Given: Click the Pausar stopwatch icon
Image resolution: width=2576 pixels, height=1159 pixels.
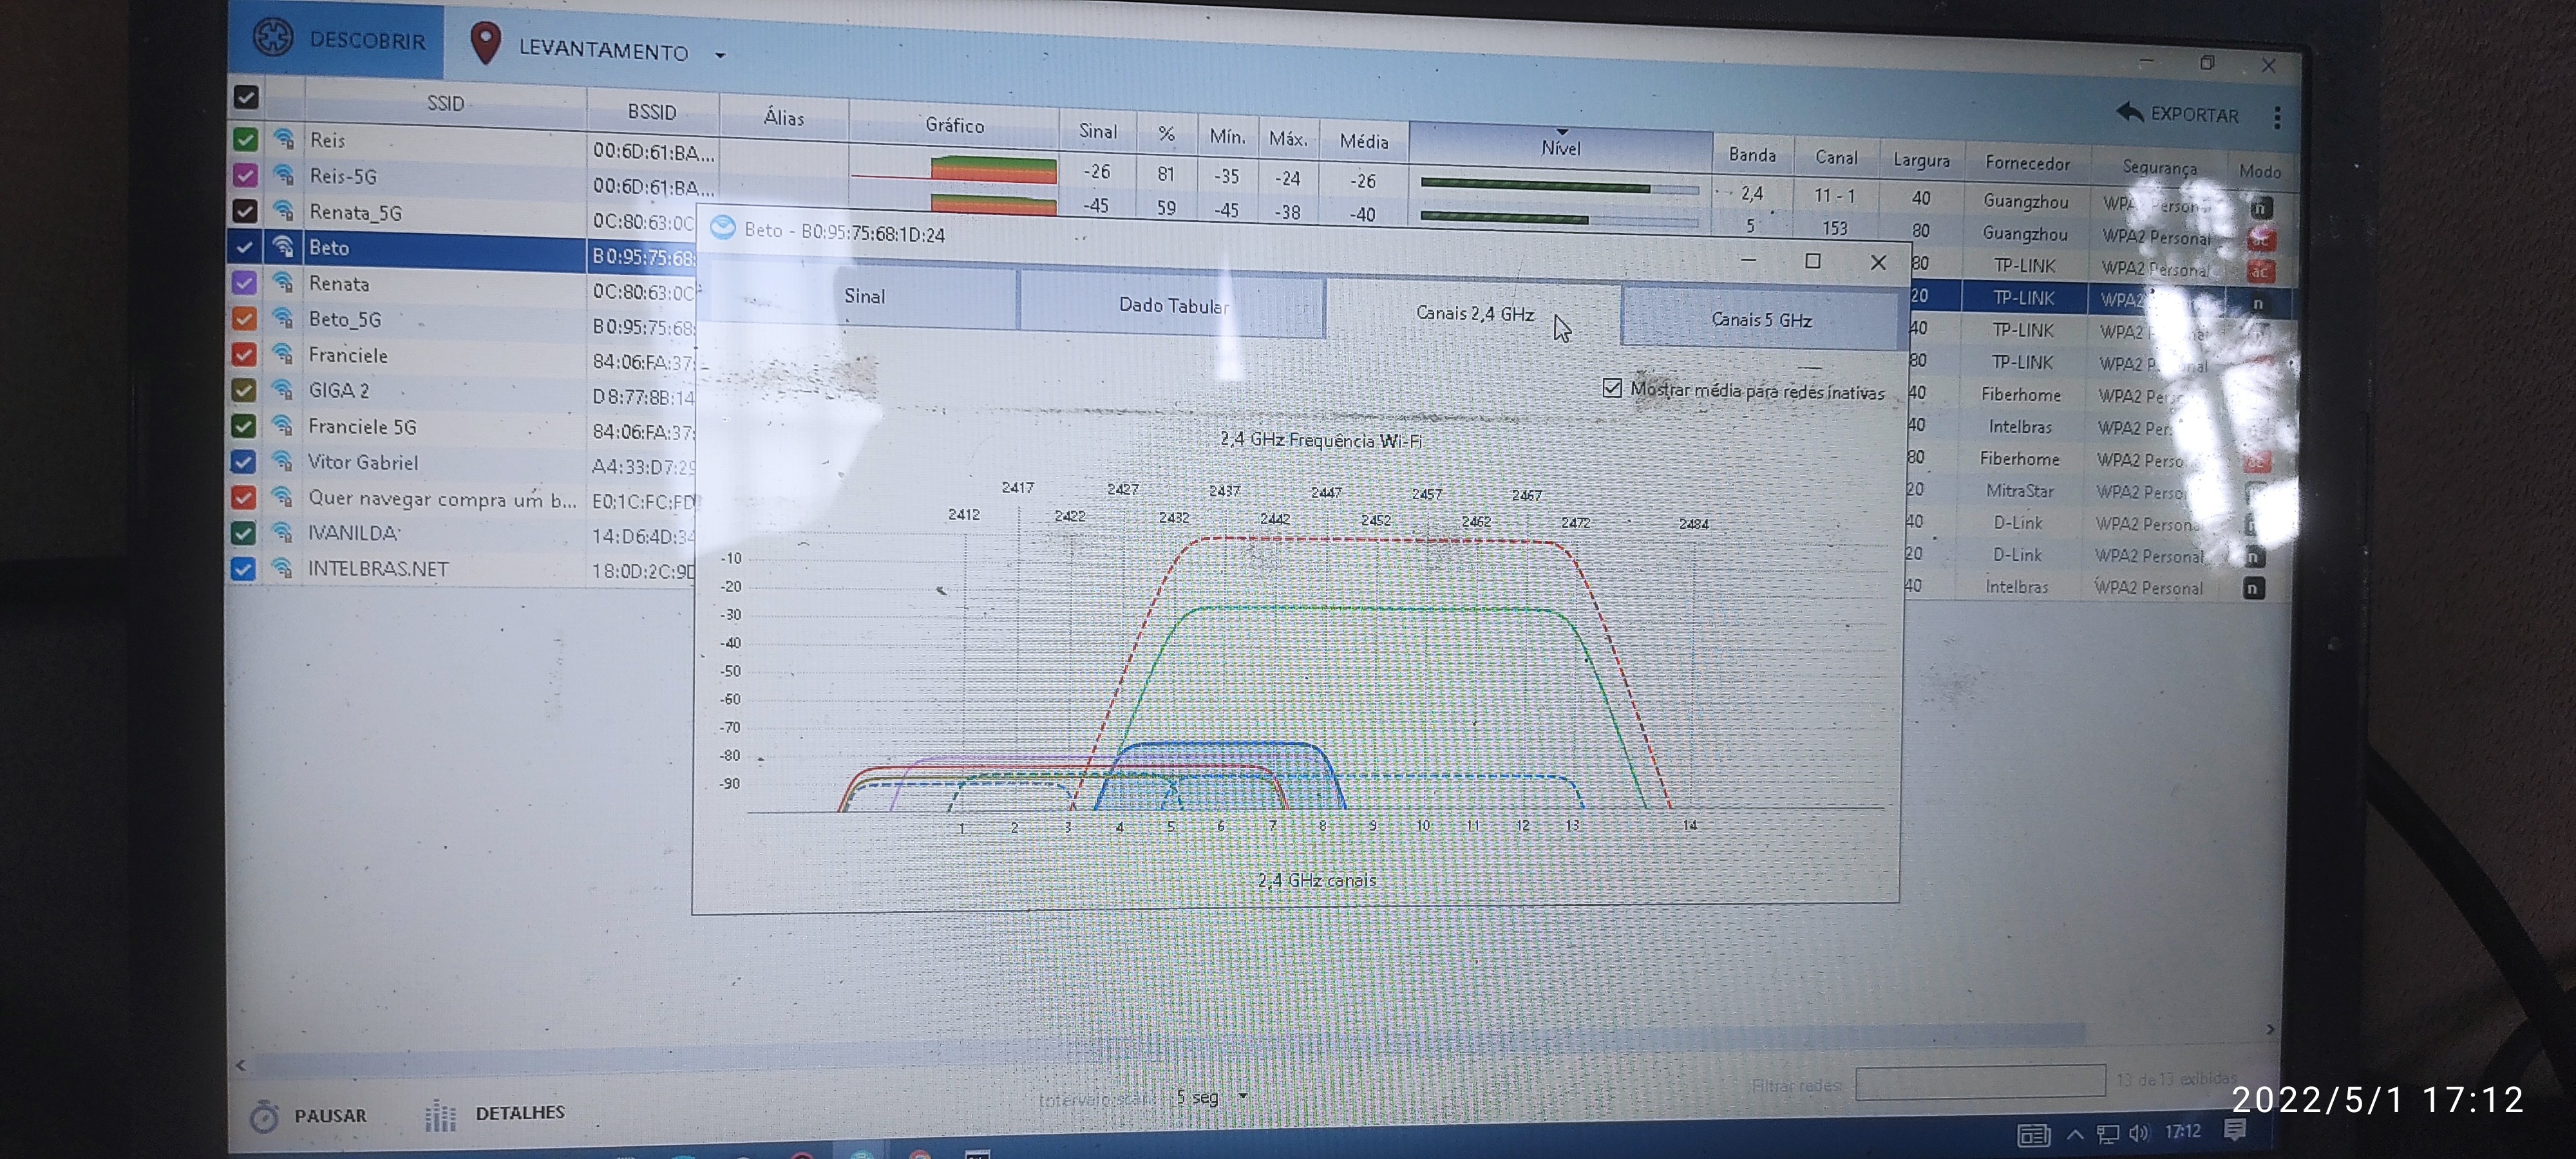Looking at the screenshot, I should coord(264,1116).
